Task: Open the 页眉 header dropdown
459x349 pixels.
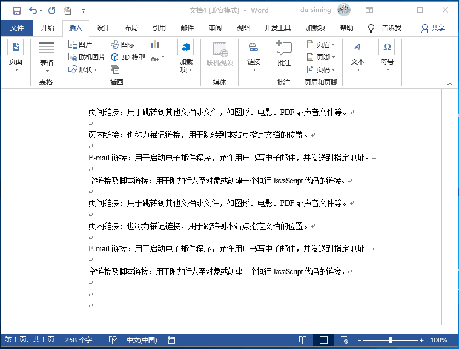Action: click(x=321, y=44)
